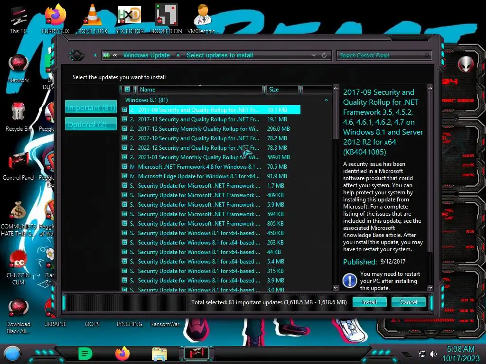Open the HOOKED ON desktop shortcut

coord(166,19)
